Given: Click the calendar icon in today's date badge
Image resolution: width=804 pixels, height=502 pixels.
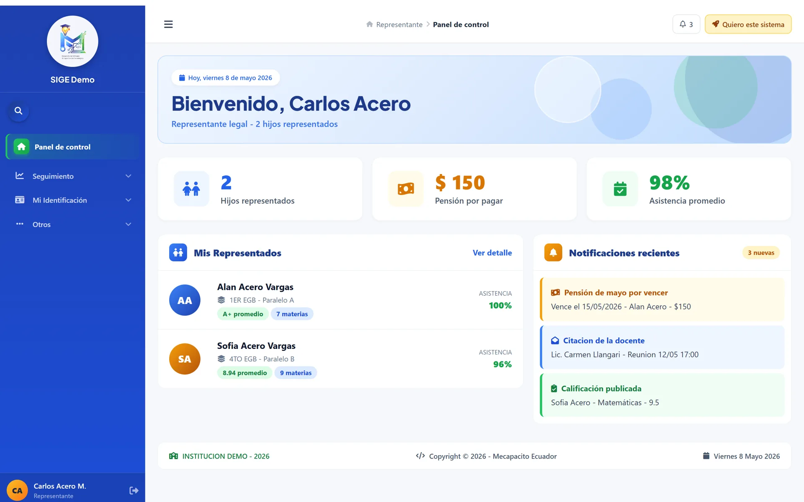Looking at the screenshot, I should pos(182,78).
